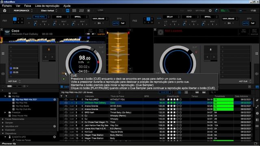Open the browser search magnifier icon
Screen dimensions: 260x146
(x=212, y=92)
